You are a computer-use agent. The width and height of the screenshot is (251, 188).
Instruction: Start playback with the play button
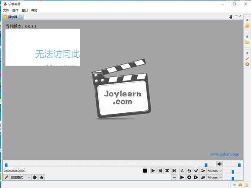coord(153,171)
